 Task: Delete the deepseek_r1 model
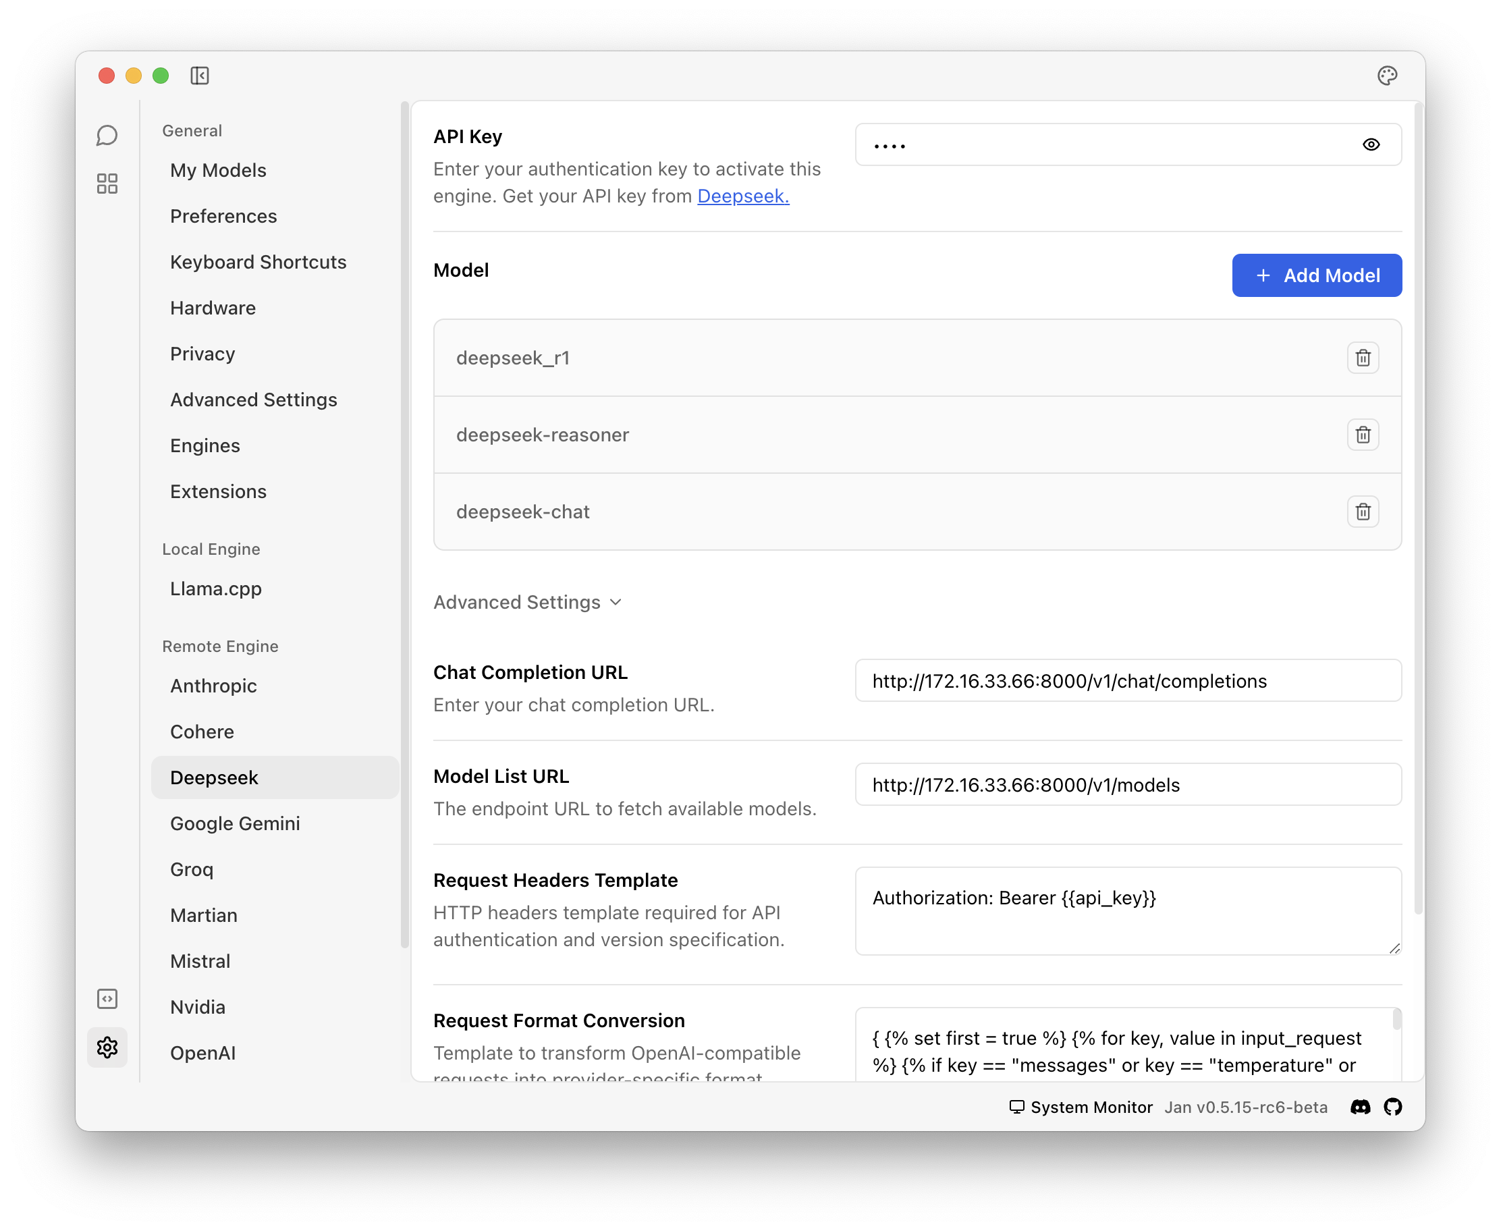click(x=1362, y=358)
